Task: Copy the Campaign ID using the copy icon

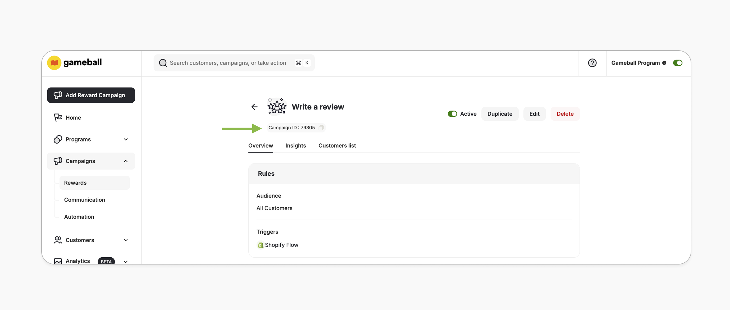Action: 321,128
